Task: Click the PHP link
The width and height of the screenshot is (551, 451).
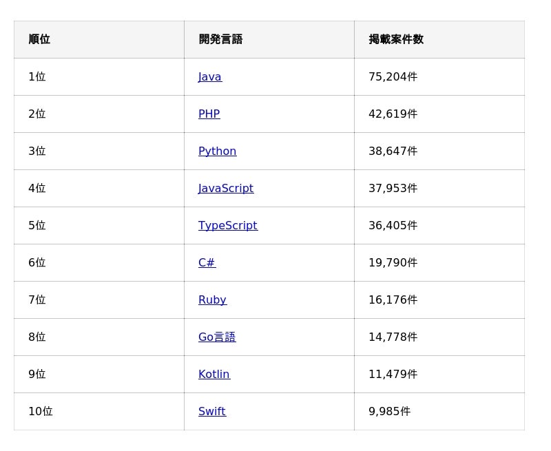Action: click(209, 114)
